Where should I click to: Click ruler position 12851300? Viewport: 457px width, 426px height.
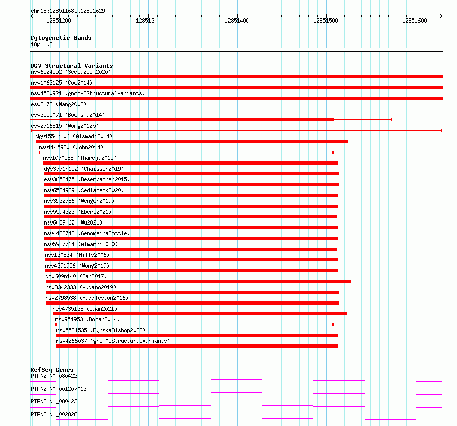pos(148,21)
